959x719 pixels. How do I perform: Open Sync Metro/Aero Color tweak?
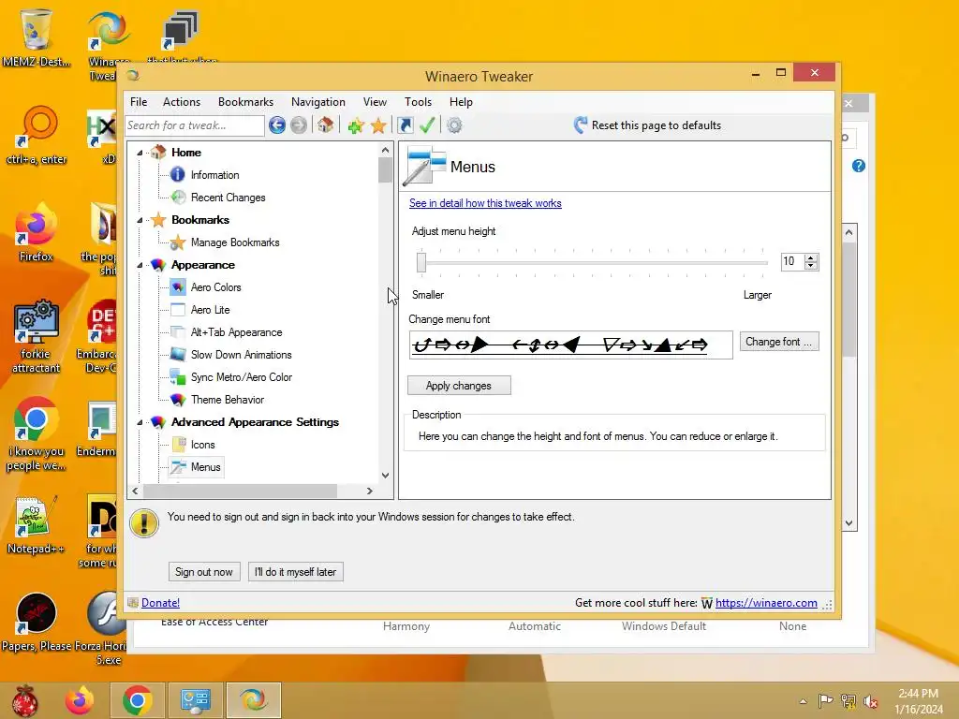pos(242,377)
